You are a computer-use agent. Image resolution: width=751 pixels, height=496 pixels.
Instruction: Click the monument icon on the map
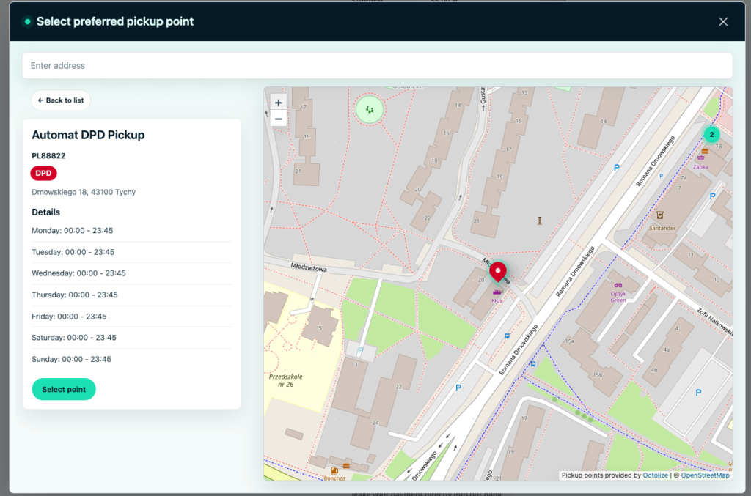[539, 221]
